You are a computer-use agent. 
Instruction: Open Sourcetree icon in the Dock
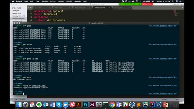pyautogui.click(x=132, y=105)
